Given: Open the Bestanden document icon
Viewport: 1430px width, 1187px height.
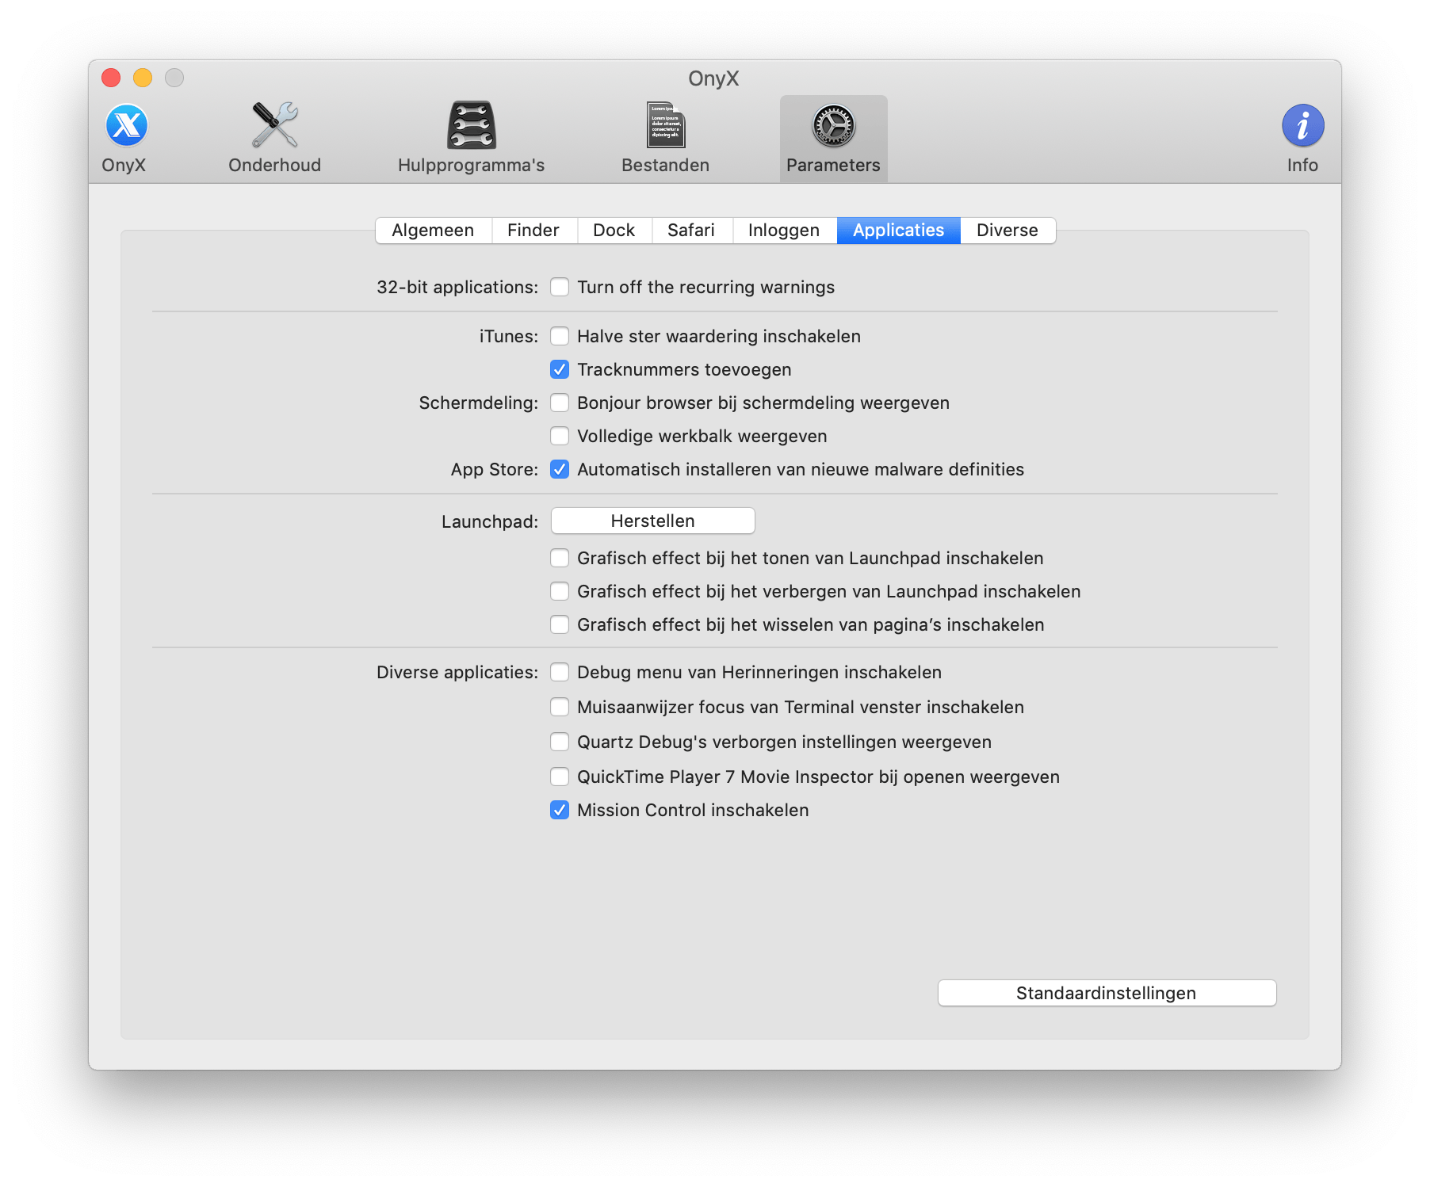Looking at the screenshot, I should tap(666, 125).
